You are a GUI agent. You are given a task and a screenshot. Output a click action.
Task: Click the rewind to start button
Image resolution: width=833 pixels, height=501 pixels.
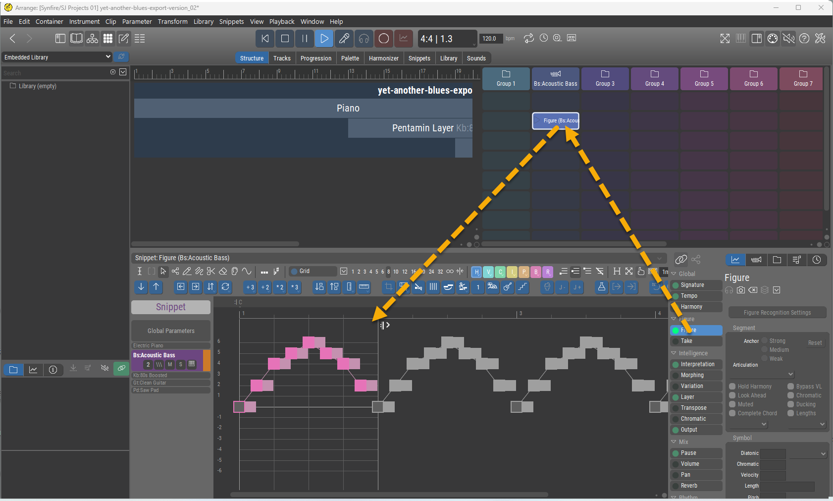265,39
